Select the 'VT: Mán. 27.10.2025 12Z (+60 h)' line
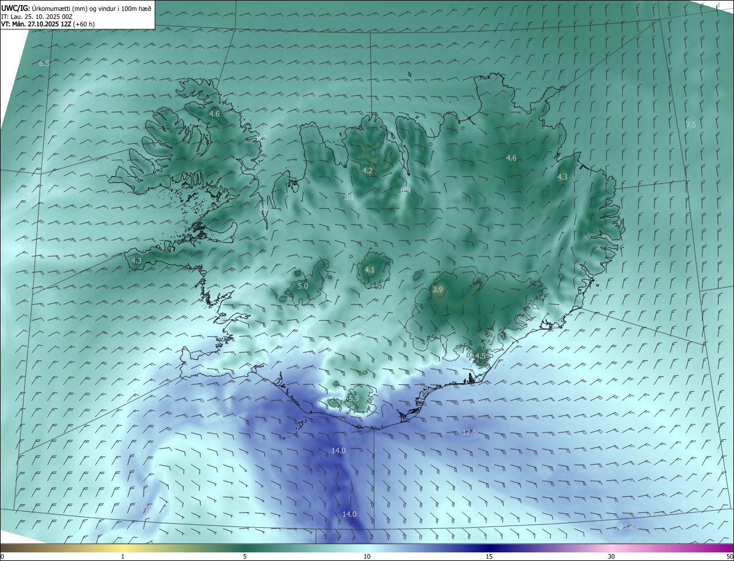The image size is (734, 561). coord(48,24)
